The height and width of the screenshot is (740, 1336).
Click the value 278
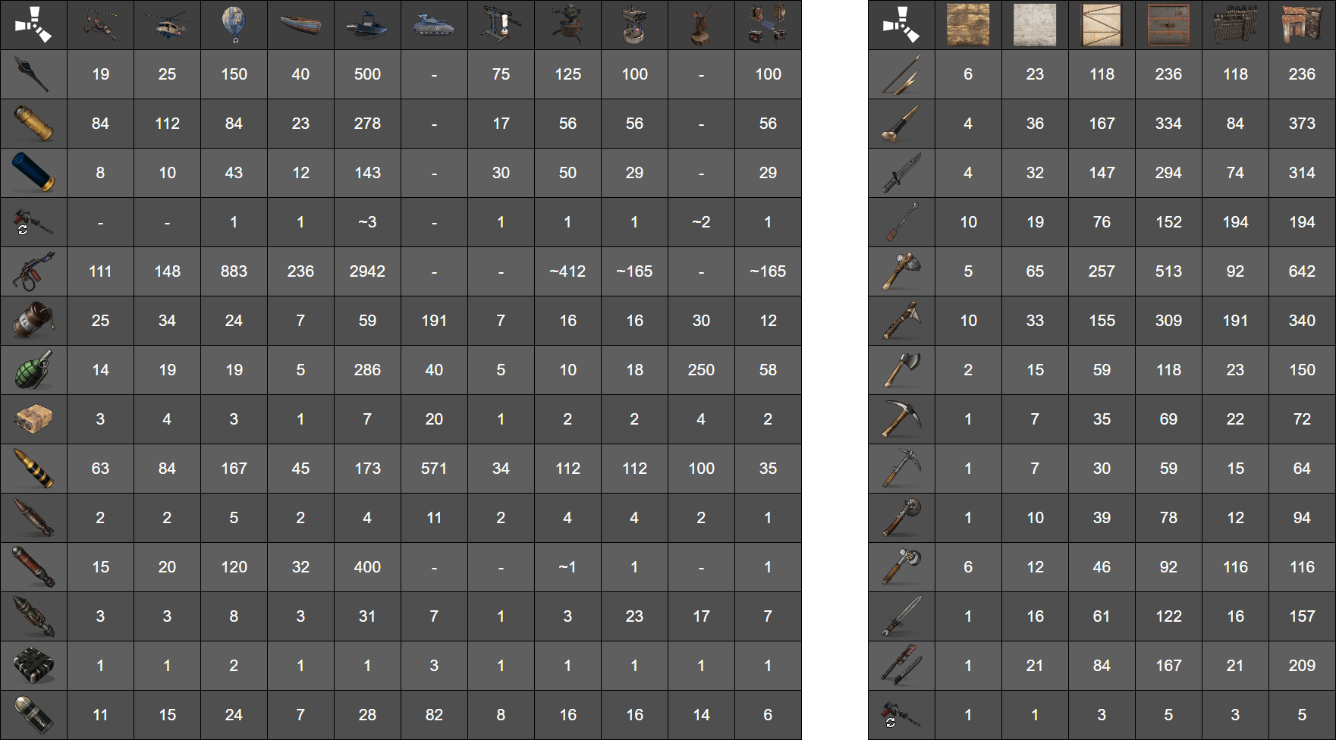(367, 124)
